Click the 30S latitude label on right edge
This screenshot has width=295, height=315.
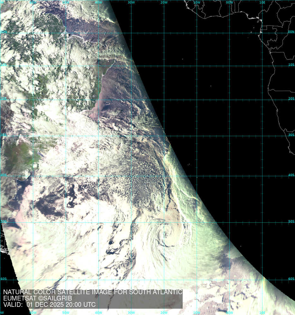[291, 135]
